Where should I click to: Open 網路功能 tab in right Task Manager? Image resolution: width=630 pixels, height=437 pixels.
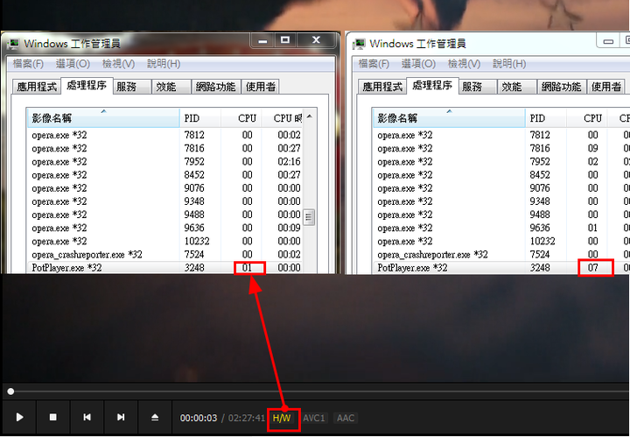(x=561, y=87)
